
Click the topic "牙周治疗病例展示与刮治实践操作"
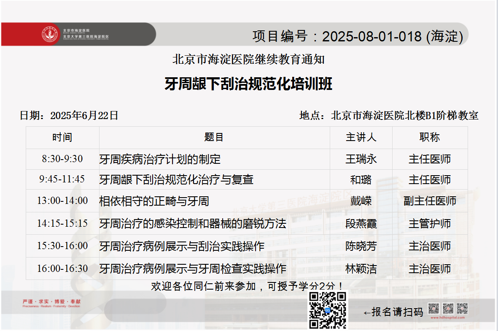(x=182, y=246)
